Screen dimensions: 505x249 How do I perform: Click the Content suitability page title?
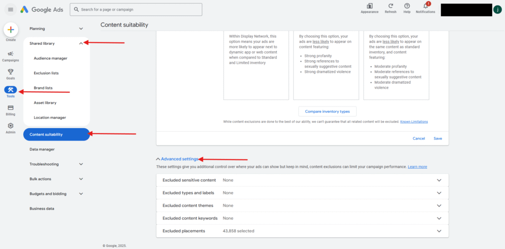[x=124, y=25]
